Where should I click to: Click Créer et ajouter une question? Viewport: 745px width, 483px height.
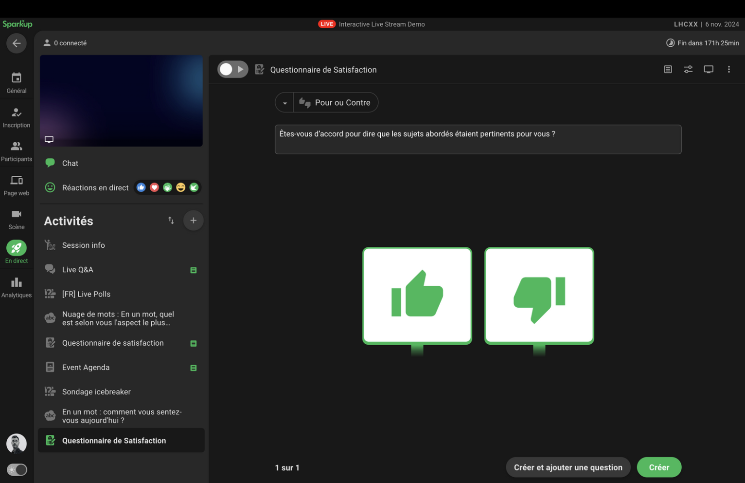pos(568,467)
